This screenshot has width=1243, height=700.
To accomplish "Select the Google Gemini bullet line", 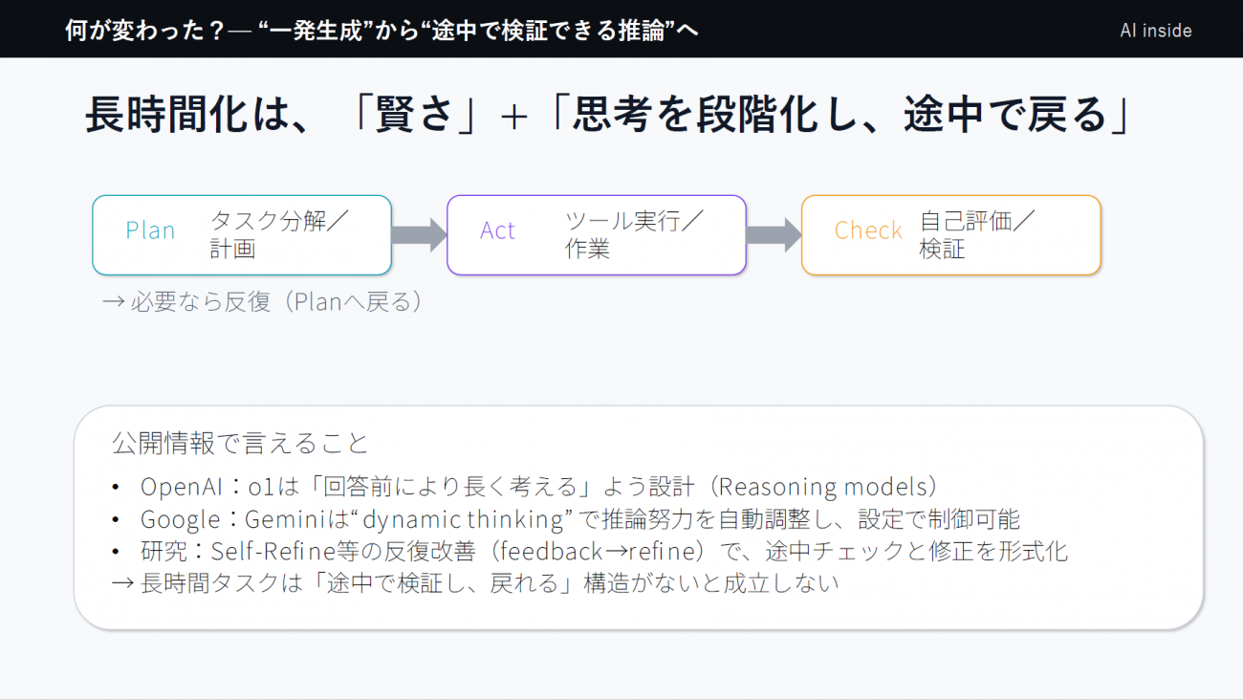I will coord(579,519).
